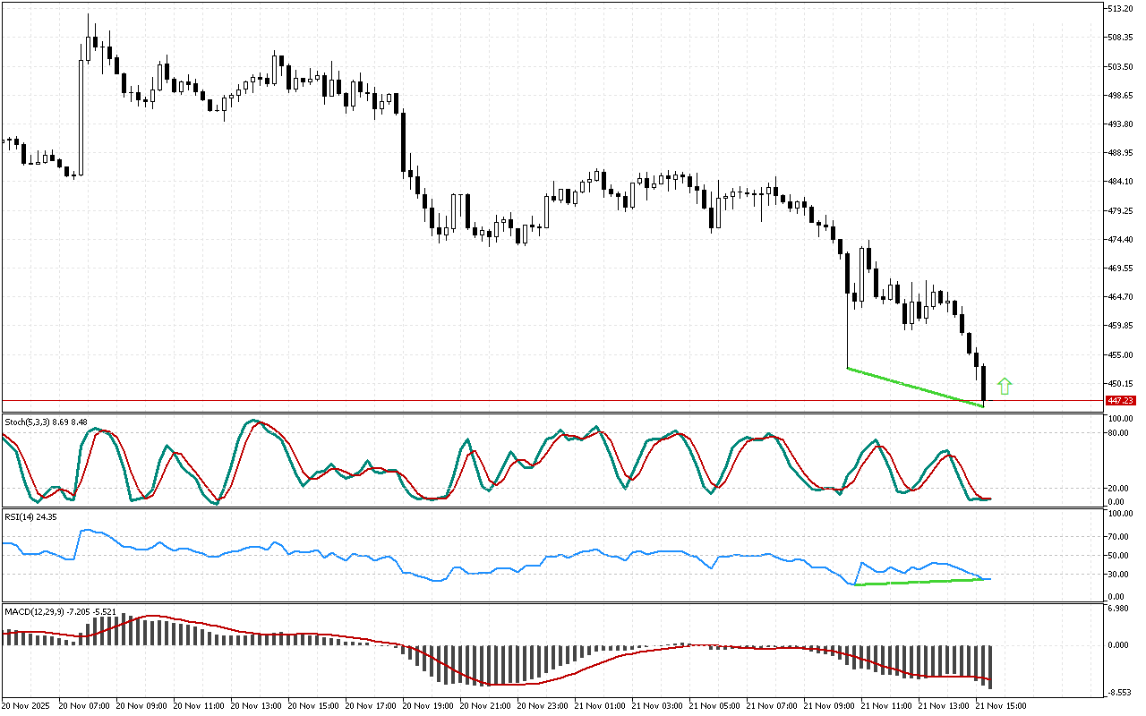Select the green divergence trendline on the price chart
1146x716 pixels.
[x=913, y=387]
